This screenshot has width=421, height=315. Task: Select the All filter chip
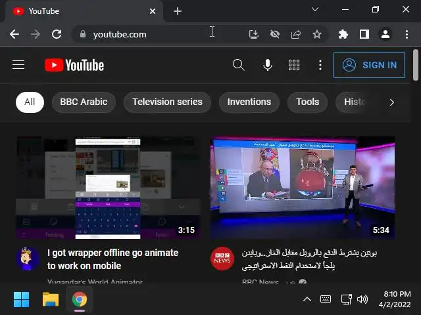click(30, 102)
